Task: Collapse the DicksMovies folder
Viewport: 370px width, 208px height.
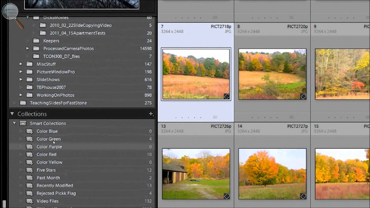Action: coord(28,18)
